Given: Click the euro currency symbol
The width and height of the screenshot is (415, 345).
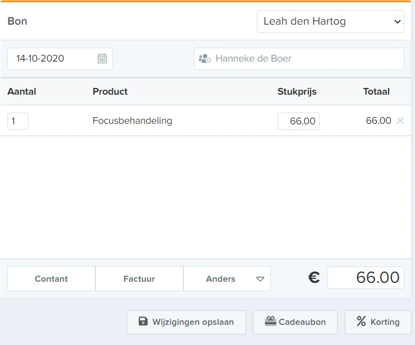Looking at the screenshot, I should [x=314, y=278].
